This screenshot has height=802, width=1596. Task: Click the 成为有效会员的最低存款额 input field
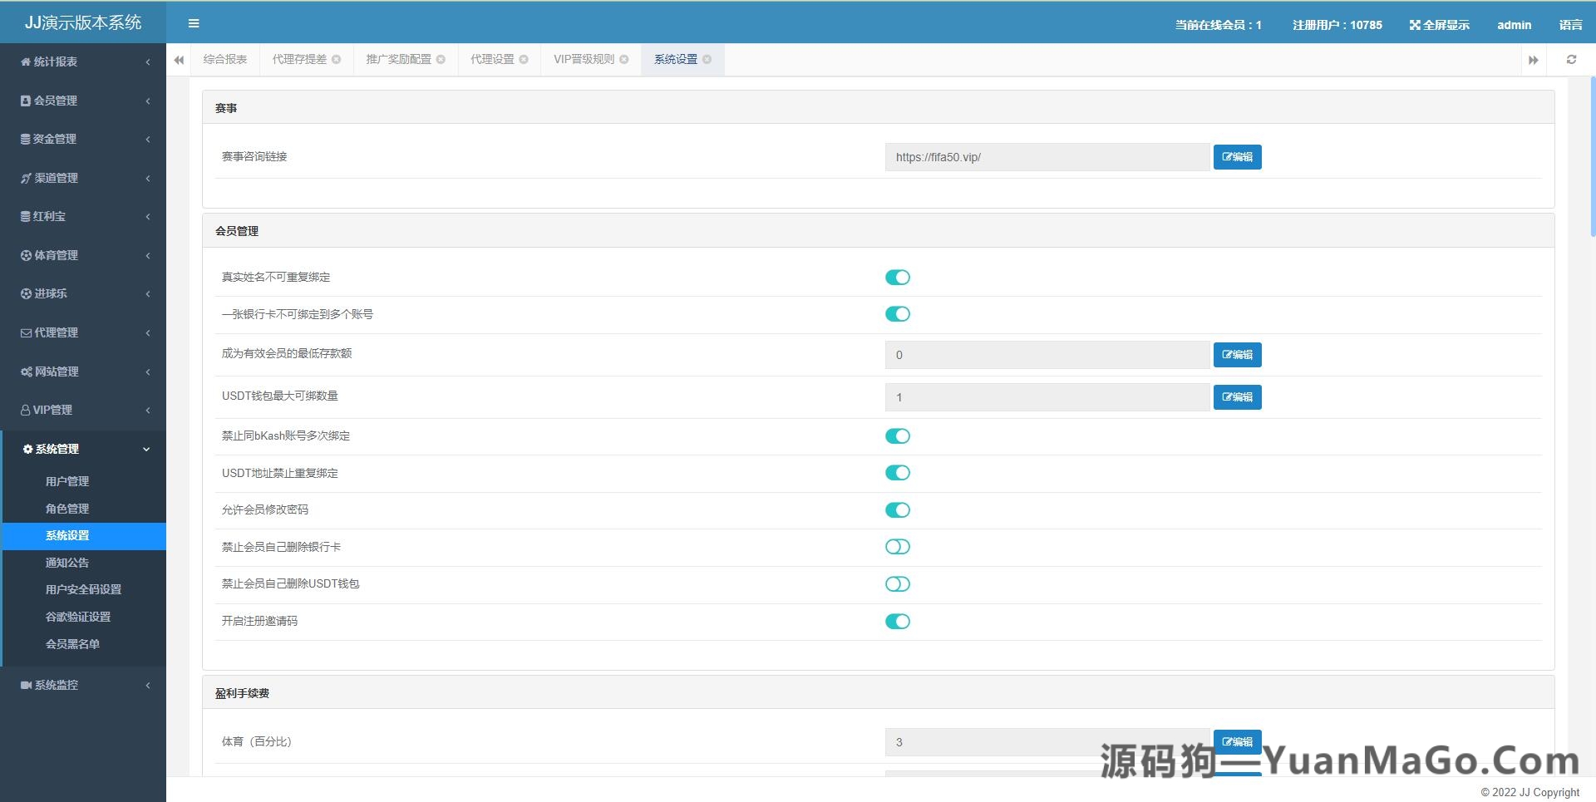(1047, 355)
